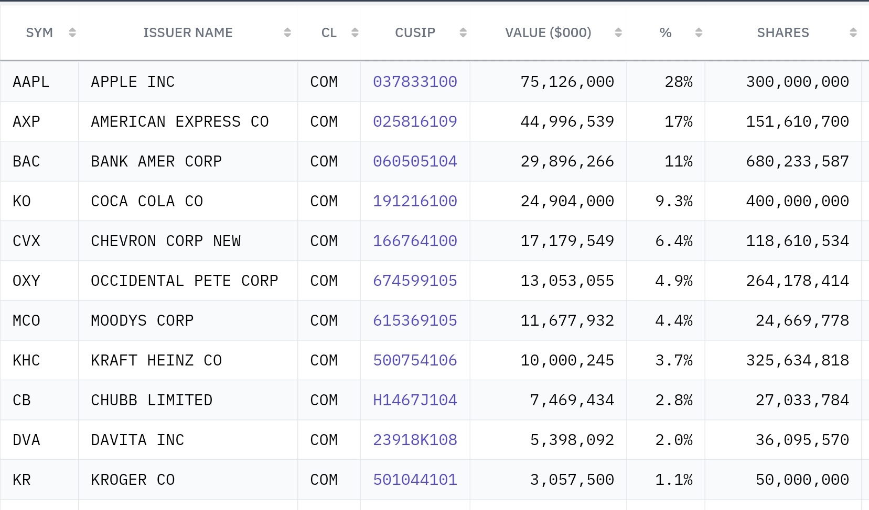Select the BAC symbol cell
The height and width of the screenshot is (510, 869).
[39, 161]
